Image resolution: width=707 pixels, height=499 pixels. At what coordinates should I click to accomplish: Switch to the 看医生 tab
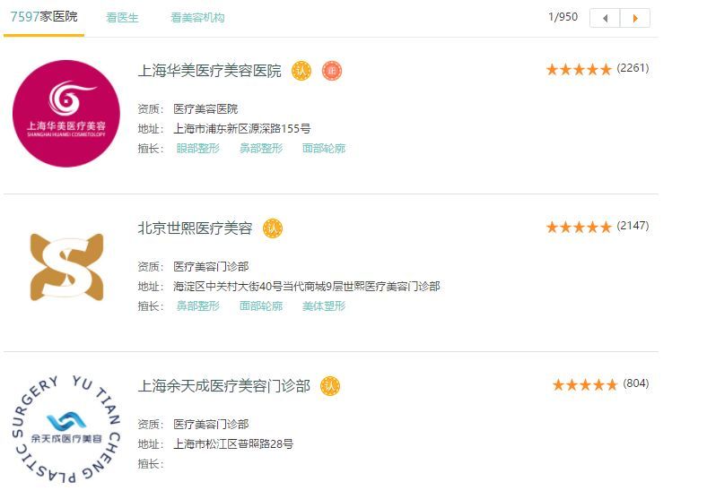pos(122,18)
